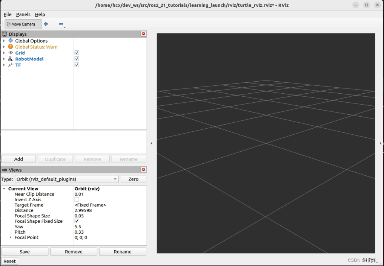The width and height of the screenshot is (384, 266).
Task: Click the Focal Point value 0; 0; 0
Action: (81, 237)
